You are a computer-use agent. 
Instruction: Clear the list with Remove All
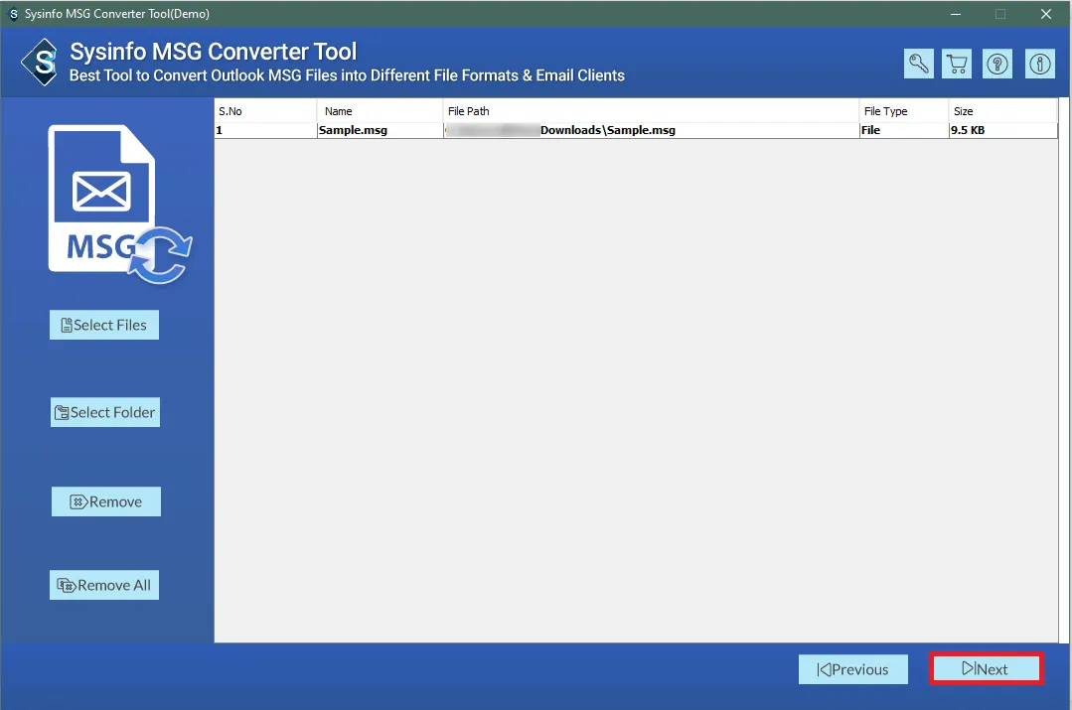104,585
